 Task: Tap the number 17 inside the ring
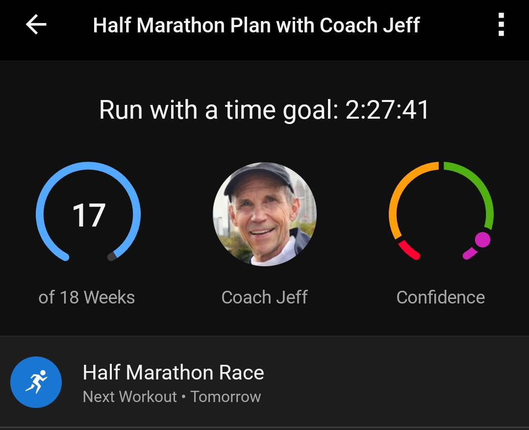pos(88,215)
